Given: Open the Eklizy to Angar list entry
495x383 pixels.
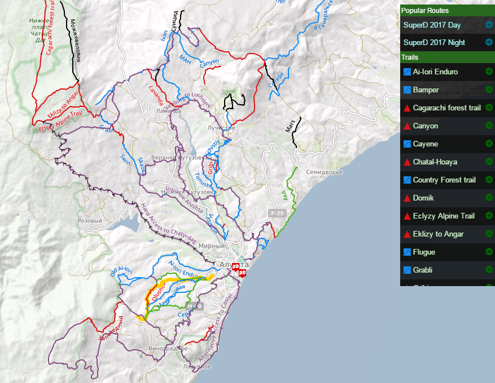Looking at the screenshot, I should pos(438,234).
